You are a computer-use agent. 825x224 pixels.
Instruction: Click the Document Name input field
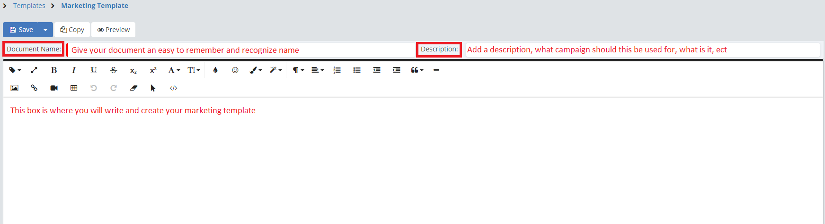241,50
